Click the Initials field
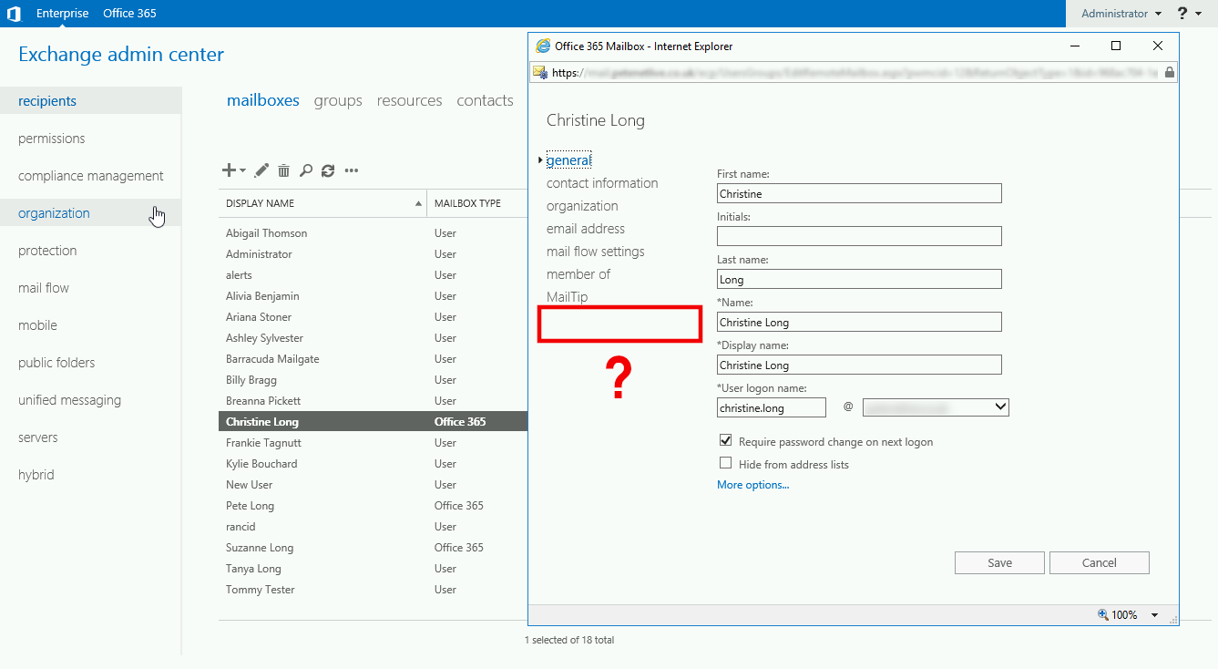 click(x=859, y=236)
